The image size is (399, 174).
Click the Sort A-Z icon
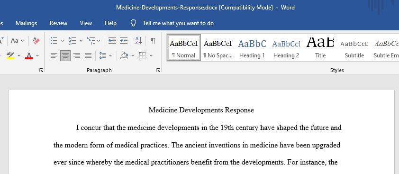138,40
